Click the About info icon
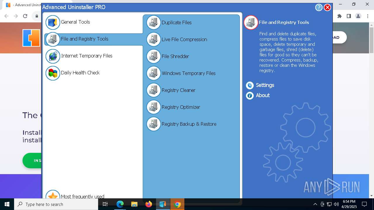This screenshot has width=374, height=210. tap(250, 95)
